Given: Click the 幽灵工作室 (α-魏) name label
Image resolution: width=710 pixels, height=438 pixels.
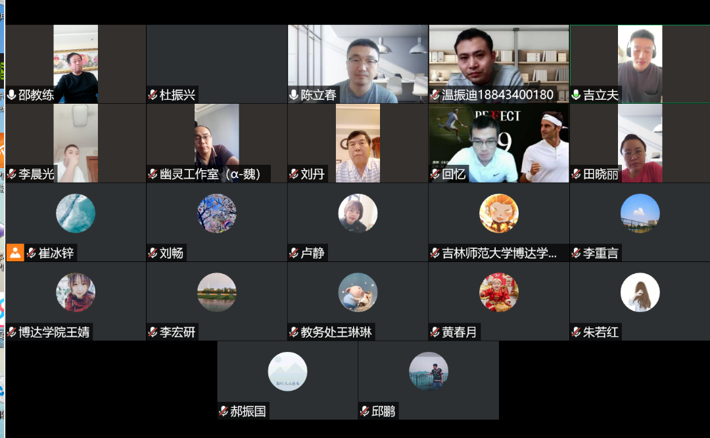Looking at the screenshot, I should tap(210, 174).
